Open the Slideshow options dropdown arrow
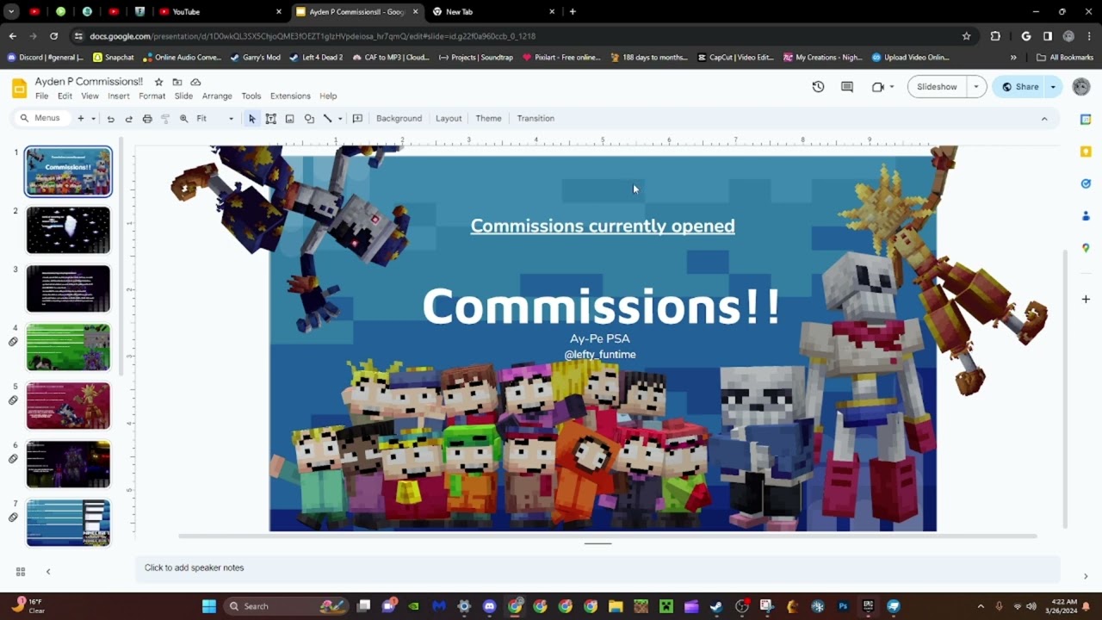The image size is (1102, 620). (x=976, y=87)
